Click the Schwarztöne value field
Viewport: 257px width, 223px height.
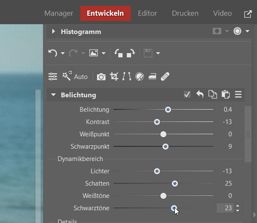[x=225, y=208]
